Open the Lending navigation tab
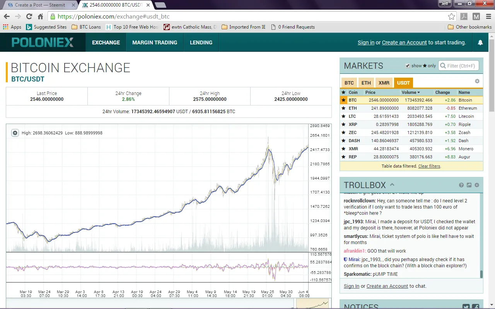Viewport: 495px width, 309px height. [201, 42]
